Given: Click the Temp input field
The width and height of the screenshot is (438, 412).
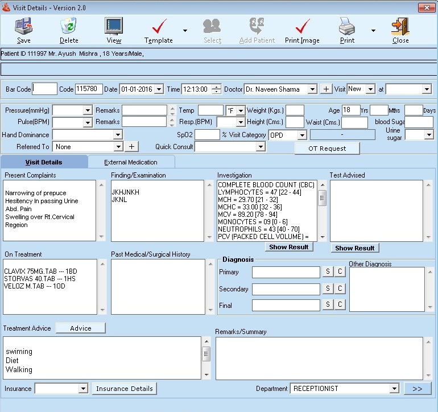Looking at the screenshot, I should coord(210,110).
